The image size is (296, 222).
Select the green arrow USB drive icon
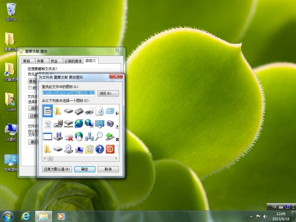(x=110, y=136)
